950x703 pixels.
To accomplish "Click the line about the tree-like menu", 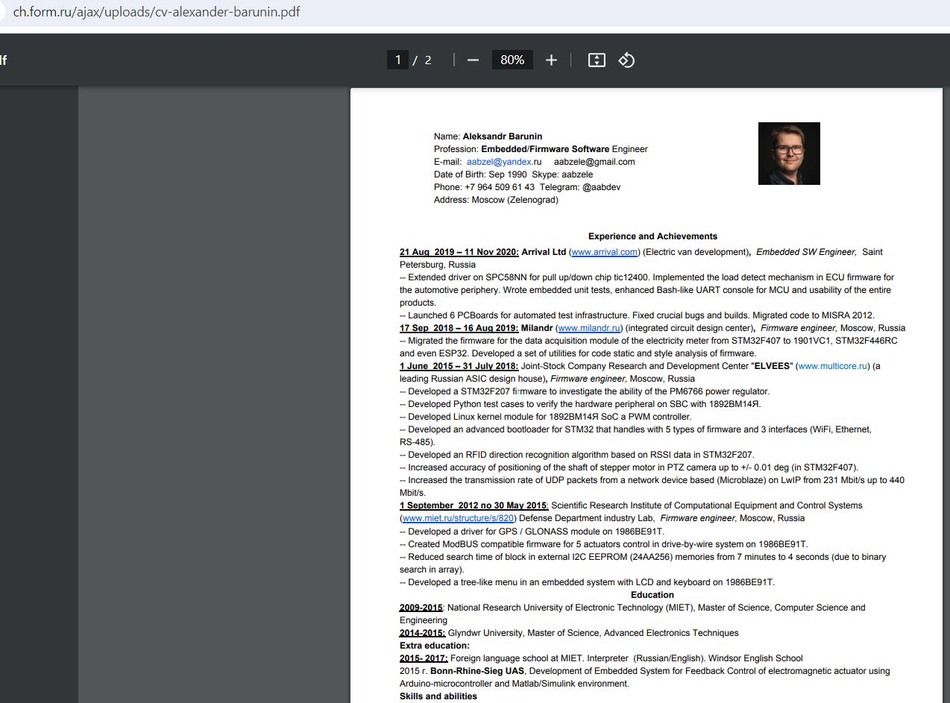I will point(587,582).
